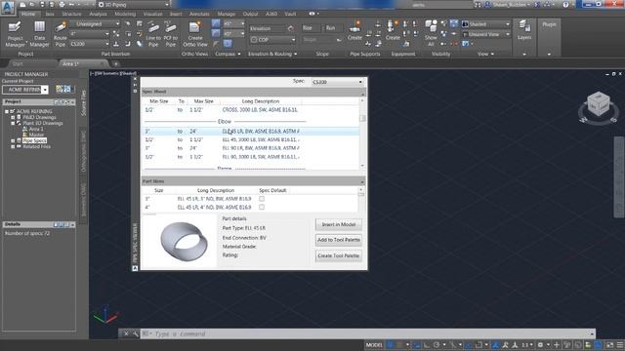Open Project Manager from the ribbon
The image size is (625, 351).
click(x=16, y=34)
